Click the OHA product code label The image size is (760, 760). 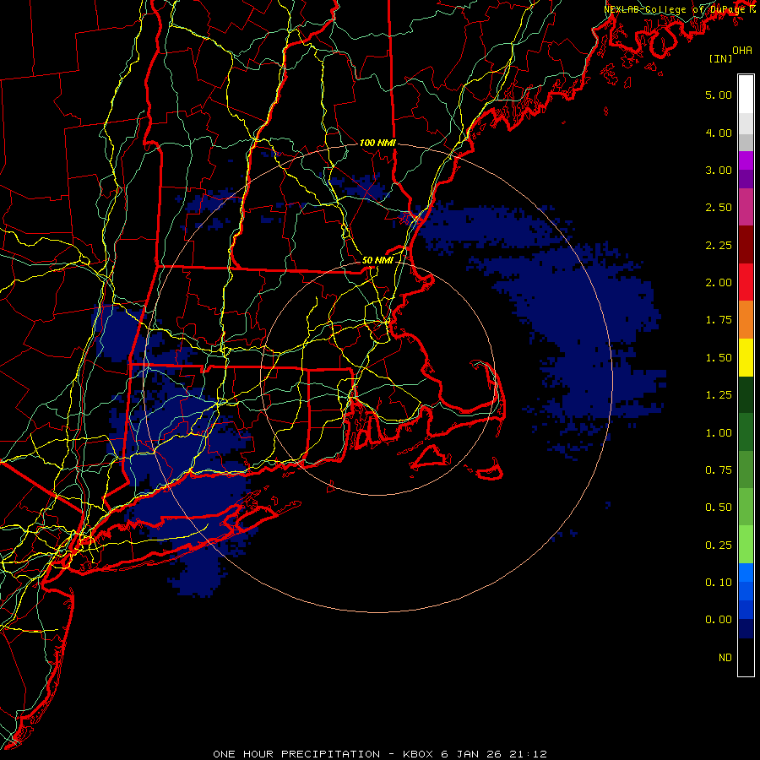[x=742, y=51]
